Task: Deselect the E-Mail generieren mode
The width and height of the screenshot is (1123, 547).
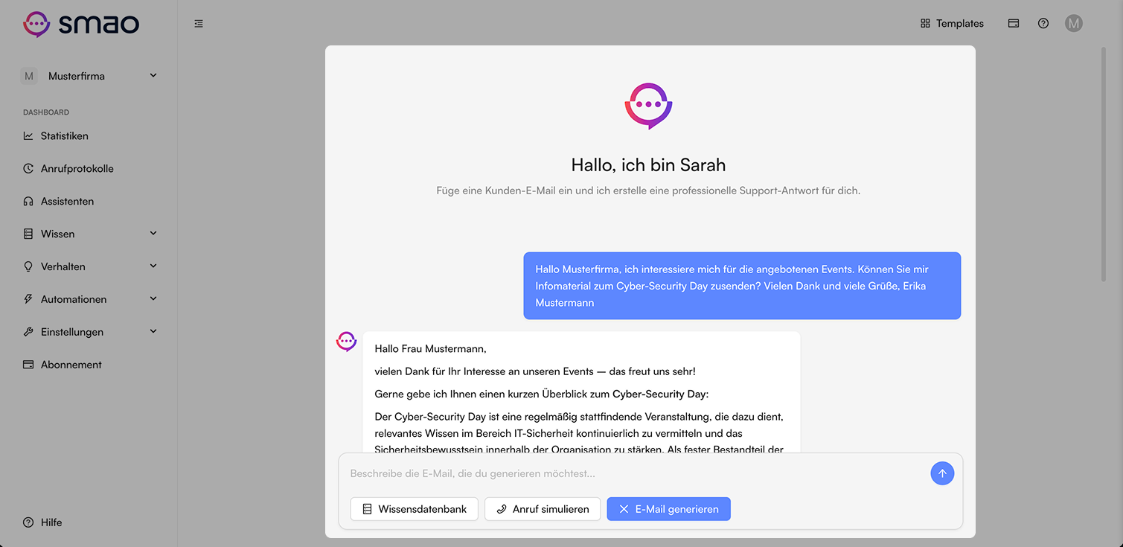Action: pyautogui.click(x=668, y=509)
